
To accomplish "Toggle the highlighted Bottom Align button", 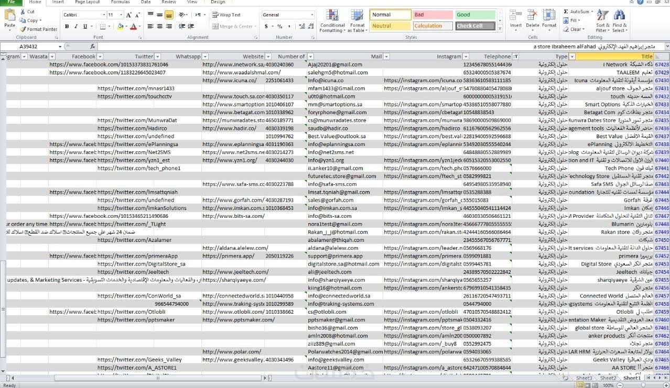I will coord(169,15).
